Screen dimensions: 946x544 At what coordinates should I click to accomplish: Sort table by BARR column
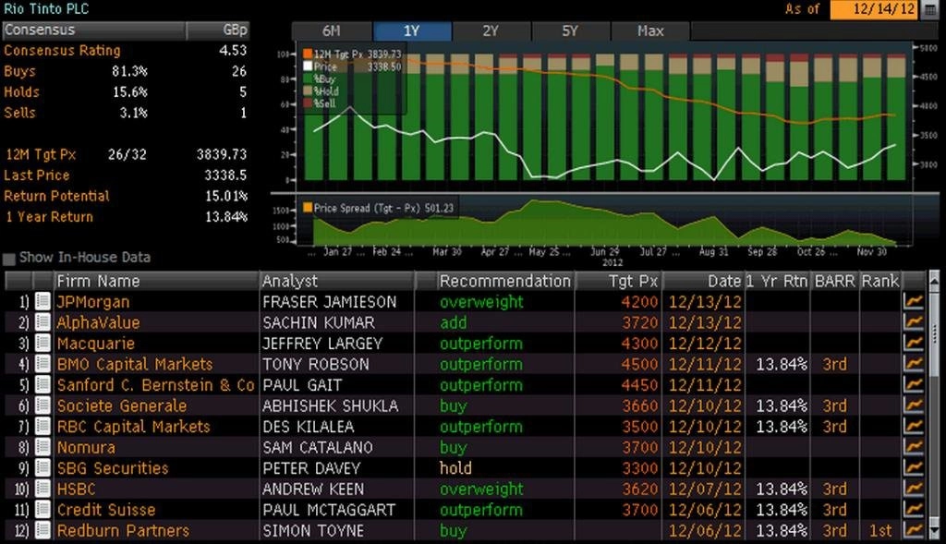(834, 281)
